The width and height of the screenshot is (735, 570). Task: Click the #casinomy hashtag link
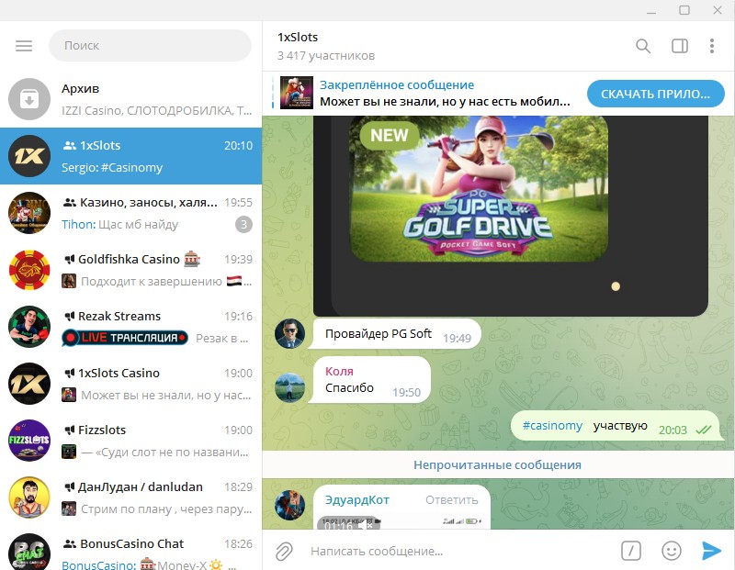tap(552, 426)
